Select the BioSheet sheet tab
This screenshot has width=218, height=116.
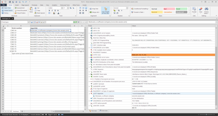[16, 111]
